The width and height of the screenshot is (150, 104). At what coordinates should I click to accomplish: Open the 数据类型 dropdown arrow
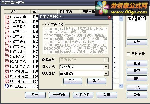coord(106,60)
